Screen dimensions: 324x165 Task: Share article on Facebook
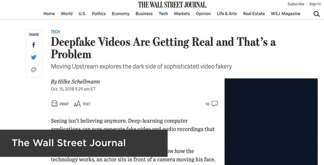34,45
